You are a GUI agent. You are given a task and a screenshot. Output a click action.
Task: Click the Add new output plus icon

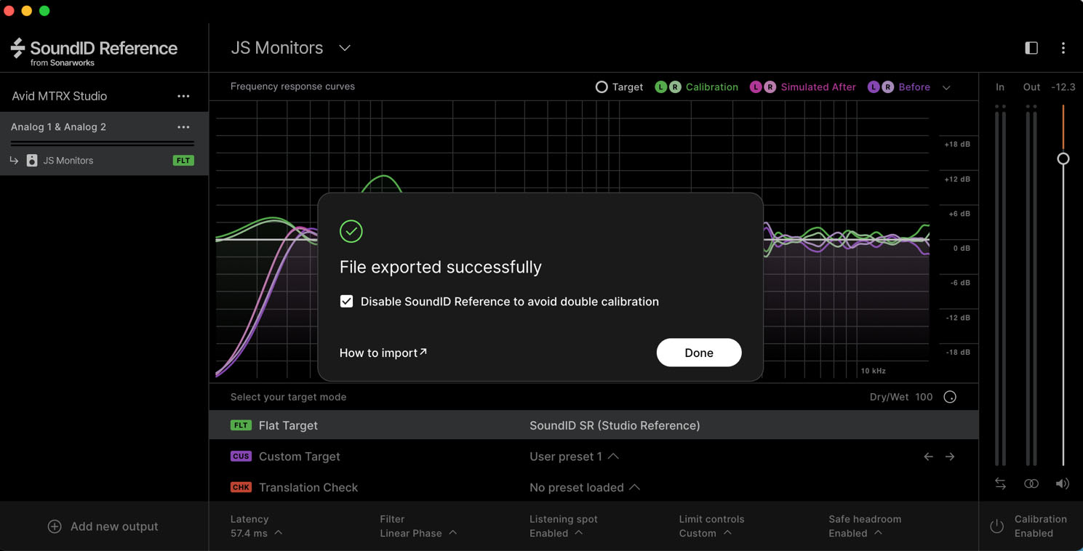point(55,526)
